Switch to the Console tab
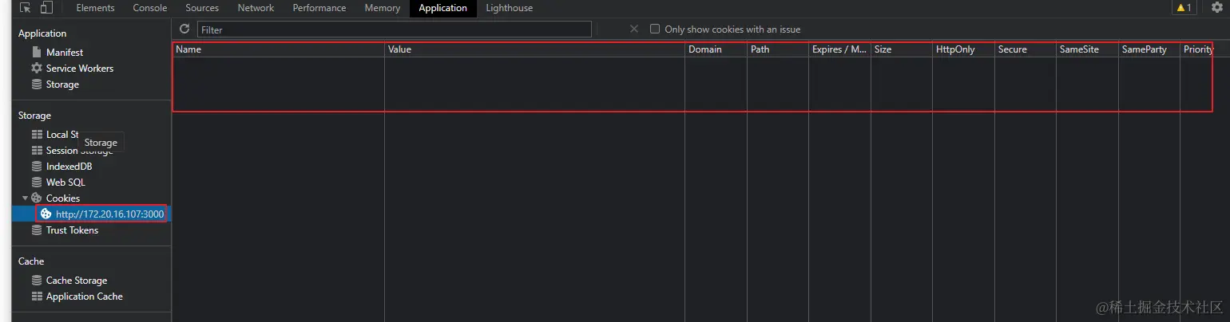The width and height of the screenshot is (1230, 322). (x=150, y=8)
